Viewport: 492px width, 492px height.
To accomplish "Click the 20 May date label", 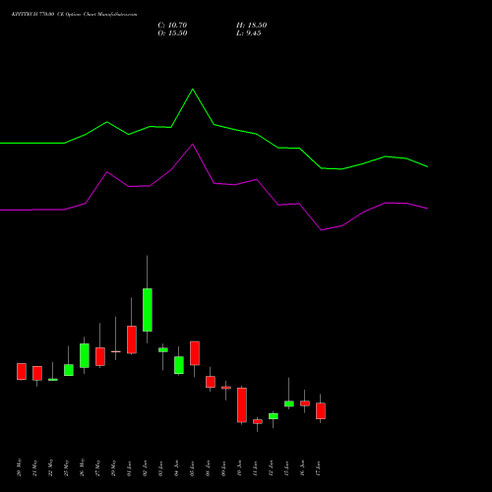I will [19, 467].
